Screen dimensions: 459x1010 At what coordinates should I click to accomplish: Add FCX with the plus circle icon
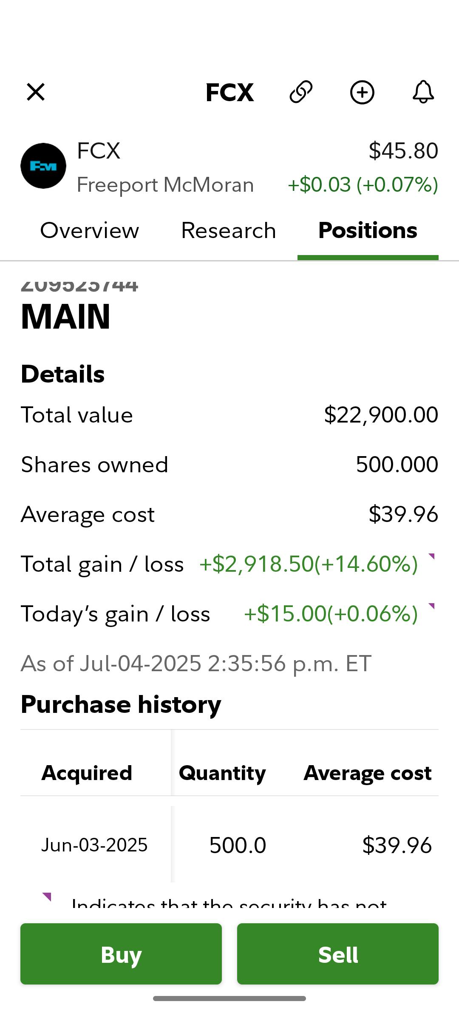tap(362, 92)
